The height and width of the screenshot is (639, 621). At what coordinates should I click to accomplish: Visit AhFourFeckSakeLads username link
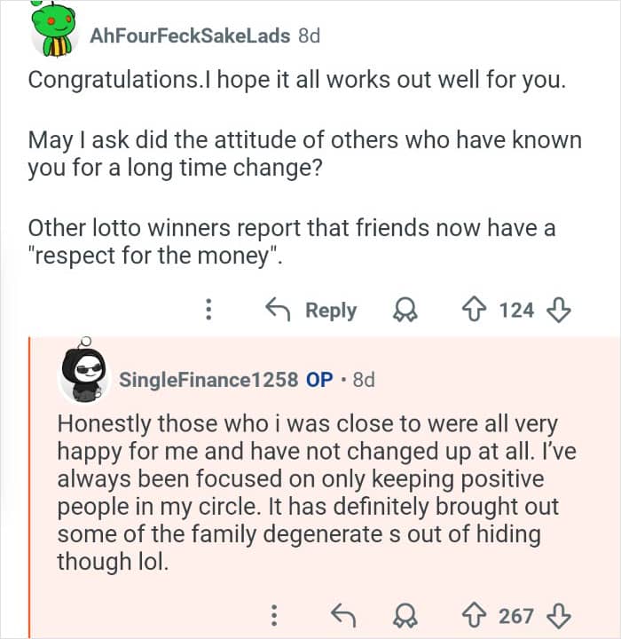pos(190,35)
